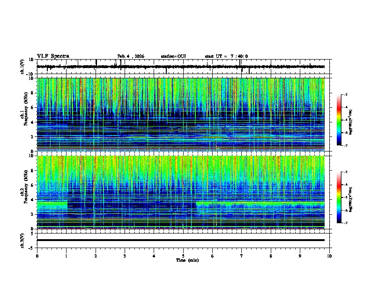This screenshot has height=287, width=371.
Task: Click time axis tick label "7"
Action: [242, 256]
